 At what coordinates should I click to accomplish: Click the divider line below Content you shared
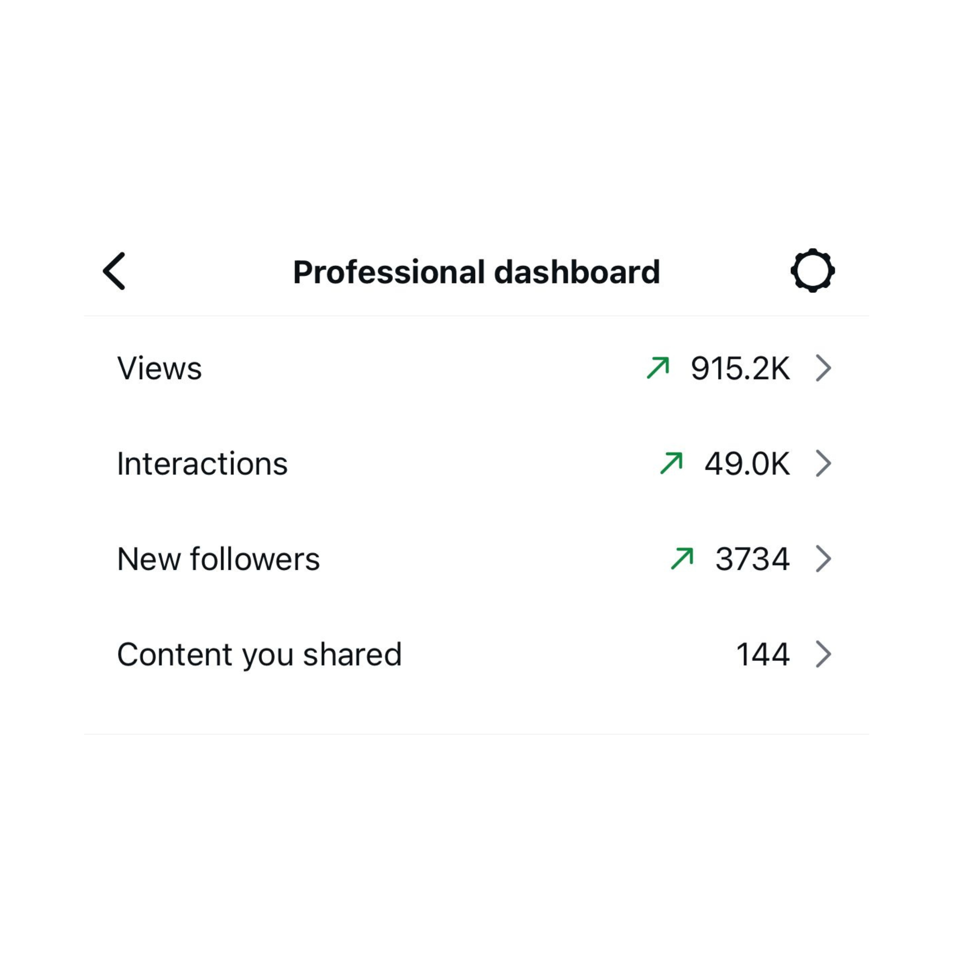[x=476, y=734]
